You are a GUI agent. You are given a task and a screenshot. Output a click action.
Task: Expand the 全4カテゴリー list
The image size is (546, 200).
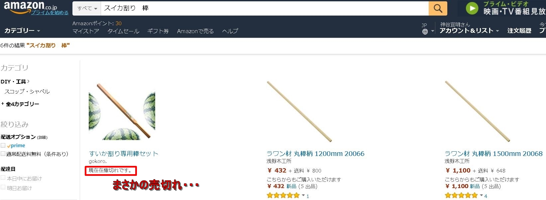pos(20,104)
